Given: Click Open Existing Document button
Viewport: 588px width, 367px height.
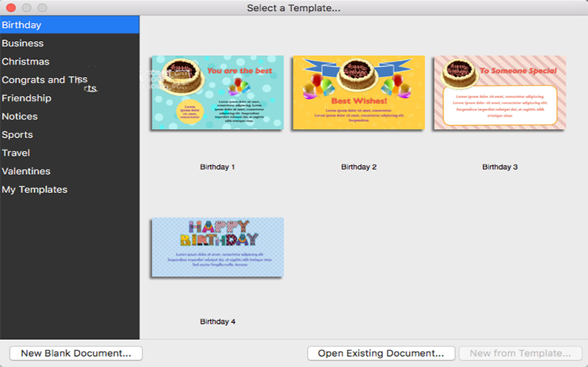Looking at the screenshot, I should tap(381, 353).
